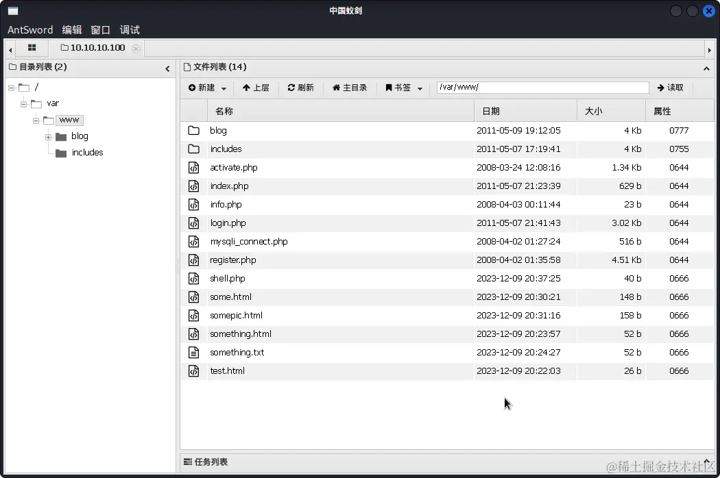
Task: Collapse the 目录列表 panel with its chevron
Action: pyautogui.click(x=167, y=68)
